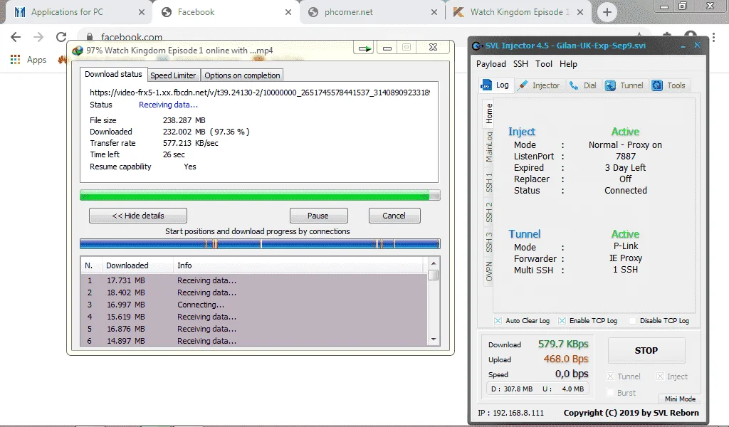Select the Download status tab
The width and height of the screenshot is (729, 427).
113,74
